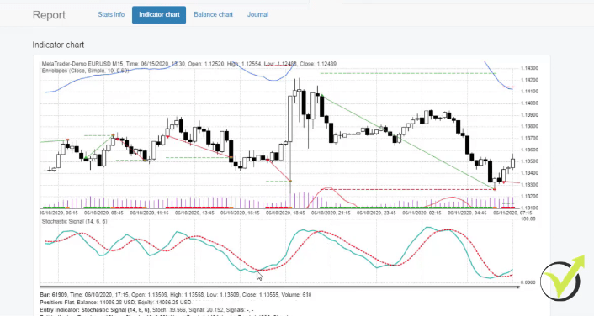Click the 06/10/2020, 16:15 time label

coord(240,213)
